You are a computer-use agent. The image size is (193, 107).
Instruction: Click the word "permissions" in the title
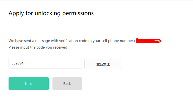coord(78,13)
